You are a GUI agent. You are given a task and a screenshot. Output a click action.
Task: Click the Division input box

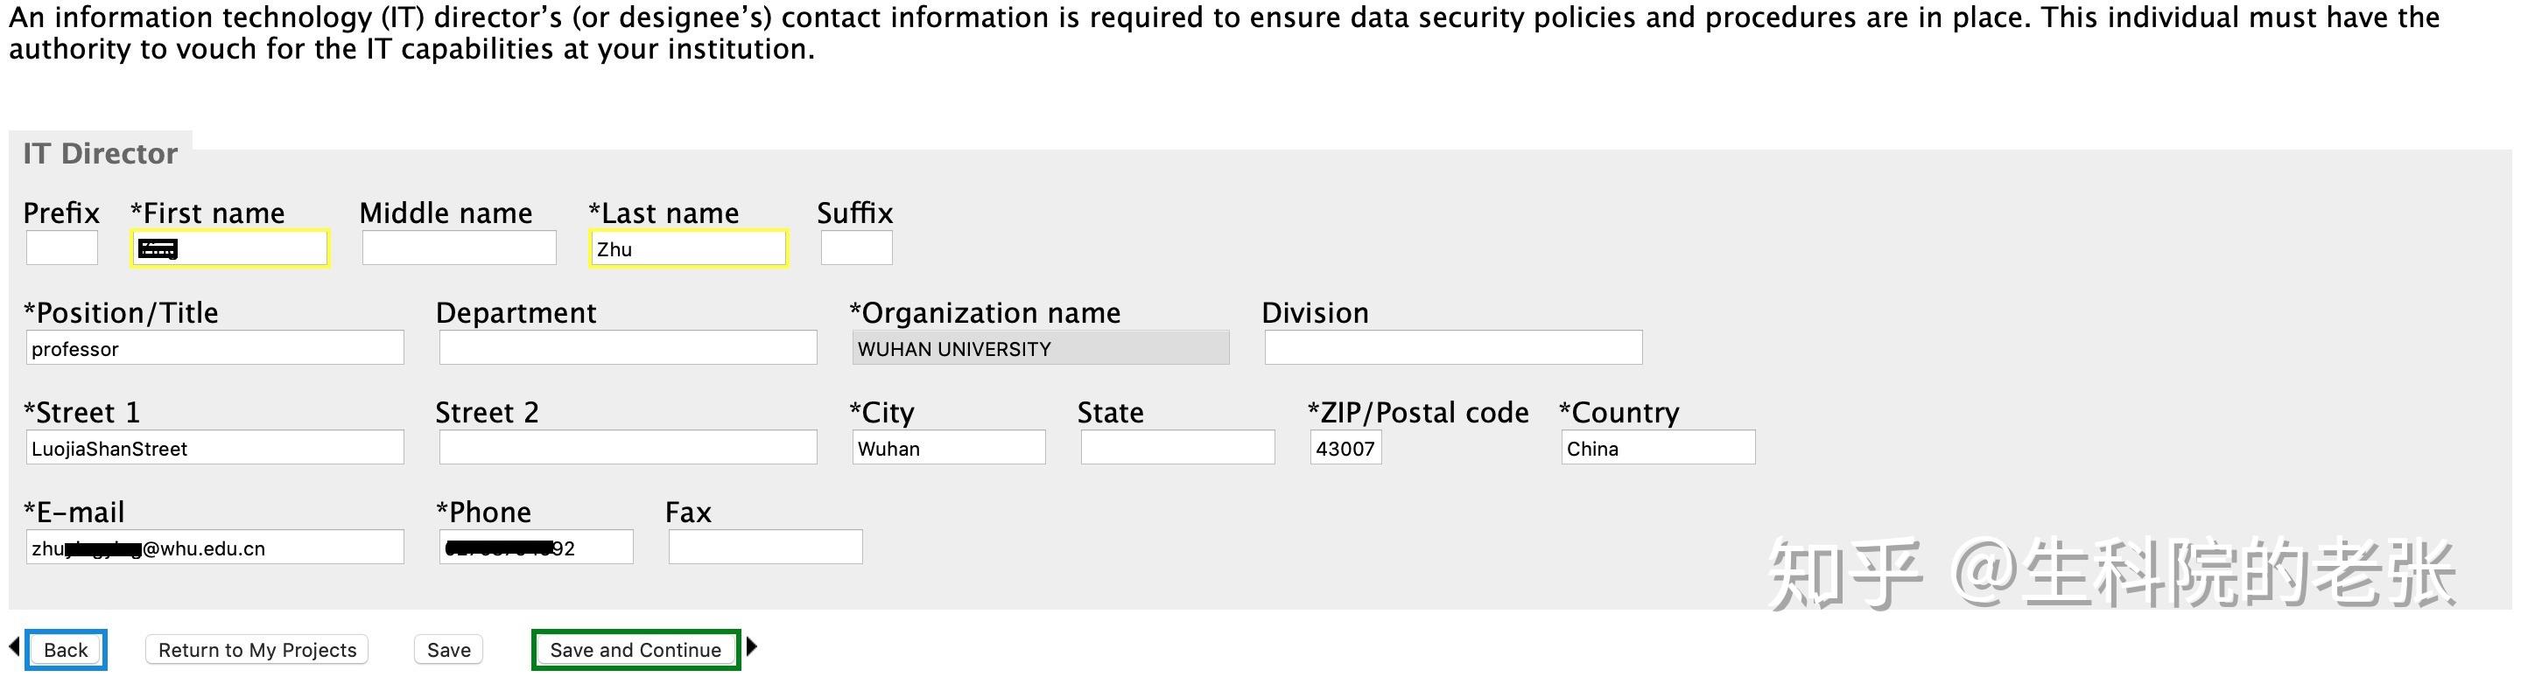click(1453, 348)
